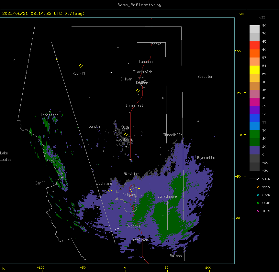Click the Limestone label
This screenshot has width=279, height=272.
tap(50, 115)
